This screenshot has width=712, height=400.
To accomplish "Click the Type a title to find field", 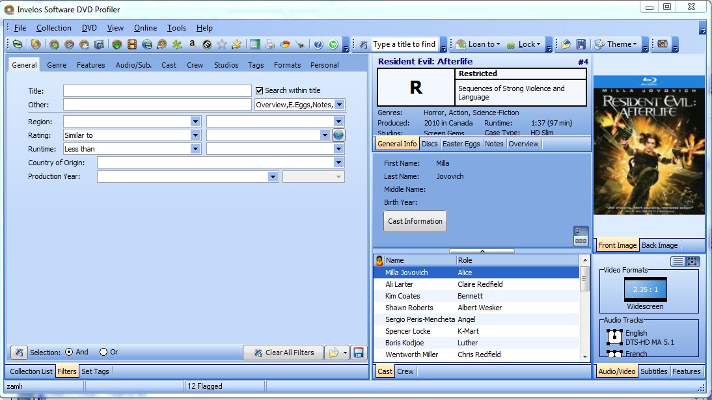I will click(405, 44).
